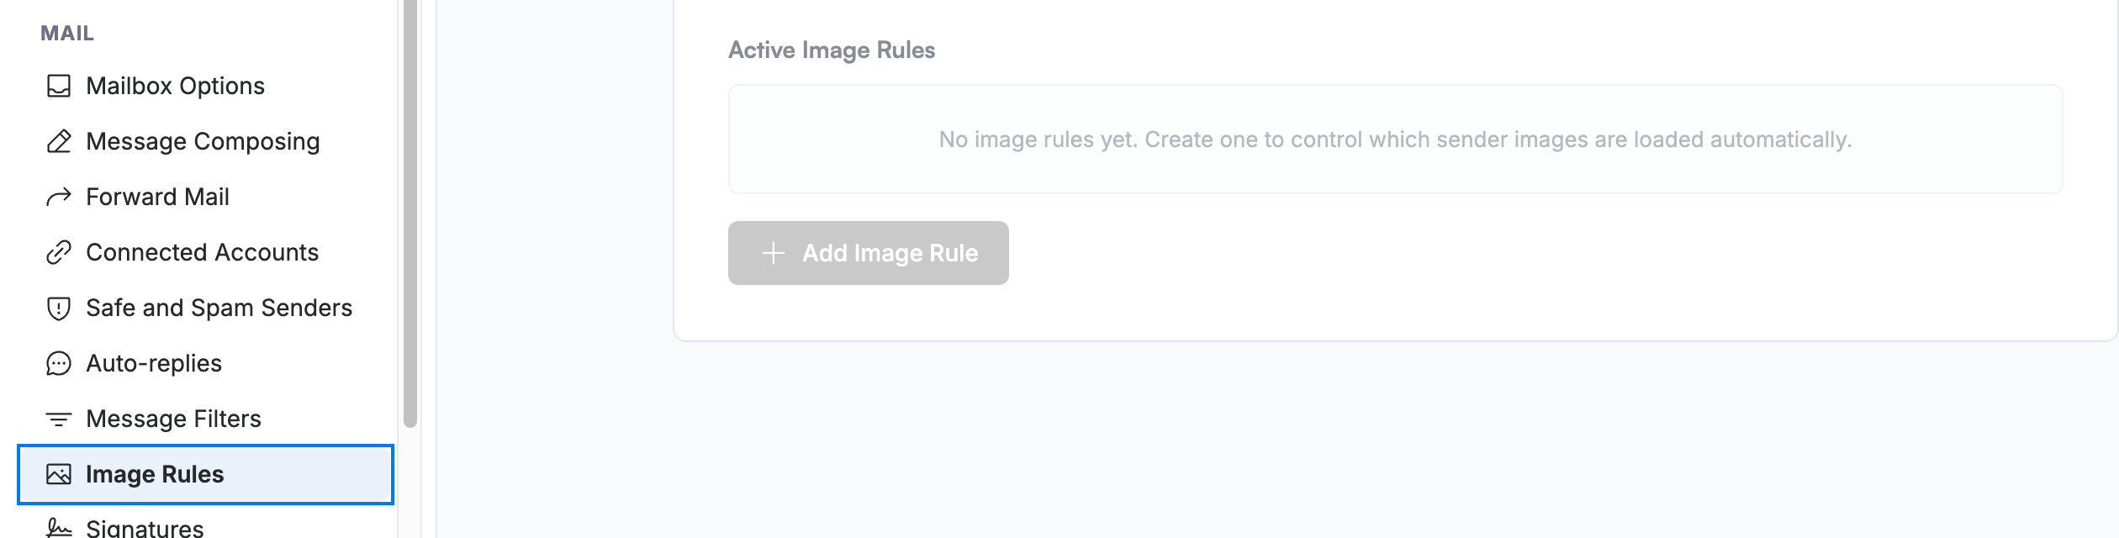Click the plus icon on Add Image Rule

773,253
